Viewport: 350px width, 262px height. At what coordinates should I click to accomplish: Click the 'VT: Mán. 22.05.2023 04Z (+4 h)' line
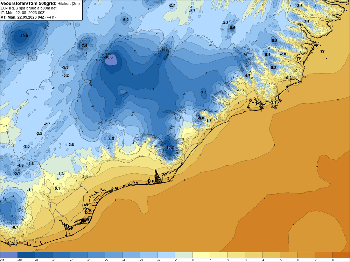tap(28, 17)
